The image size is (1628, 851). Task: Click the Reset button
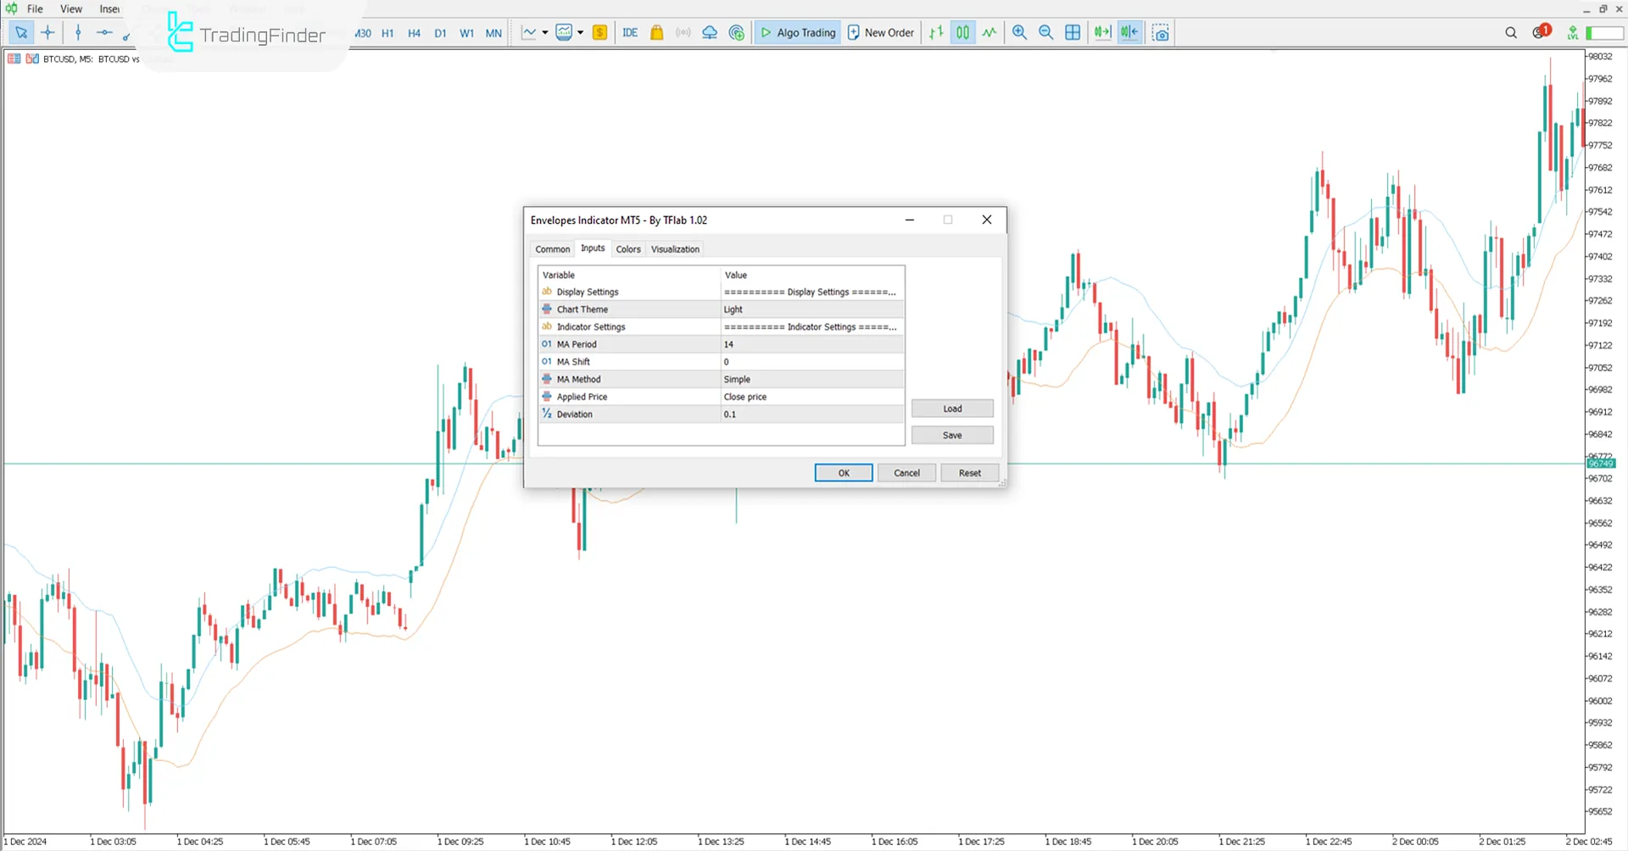pyautogui.click(x=969, y=473)
